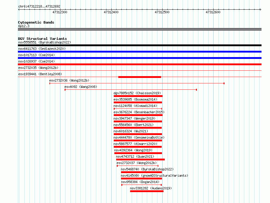270x203 pixels.
Task: Open nsv1017113 (Coe2014) variant label
Action: point(36,55)
